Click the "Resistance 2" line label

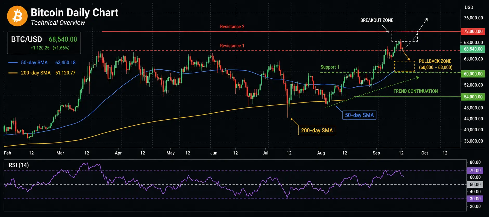pyautogui.click(x=232, y=26)
